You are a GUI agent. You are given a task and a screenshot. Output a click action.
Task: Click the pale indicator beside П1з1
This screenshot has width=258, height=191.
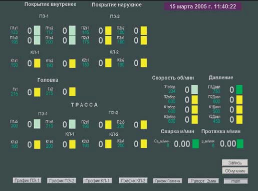tap(37, 30)
